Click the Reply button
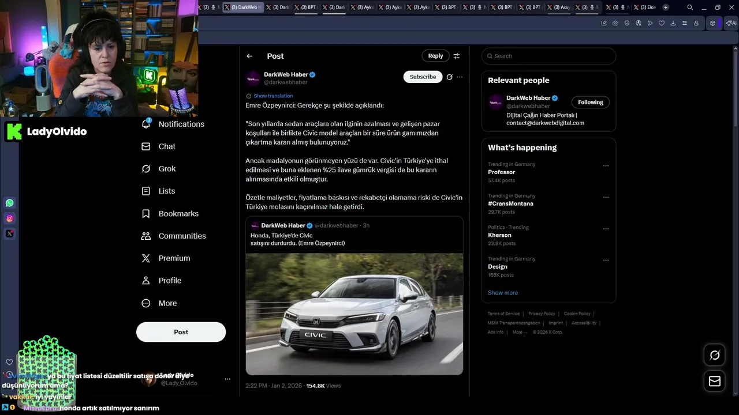This screenshot has height=415, width=739. pos(435,56)
